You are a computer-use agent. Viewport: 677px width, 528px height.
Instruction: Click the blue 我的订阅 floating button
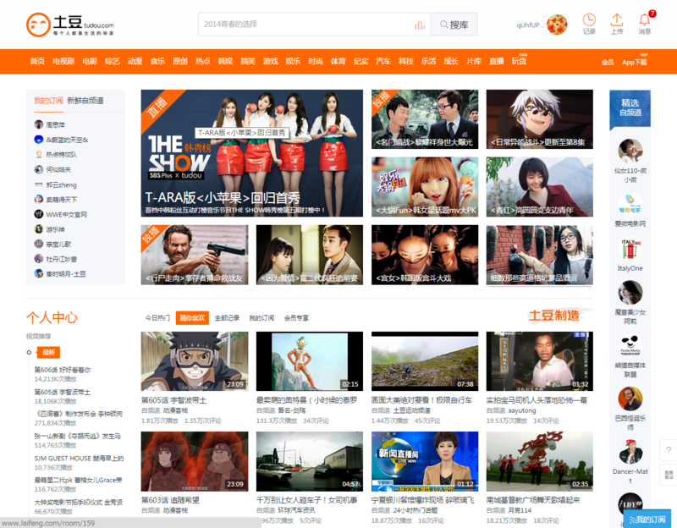tap(647, 520)
